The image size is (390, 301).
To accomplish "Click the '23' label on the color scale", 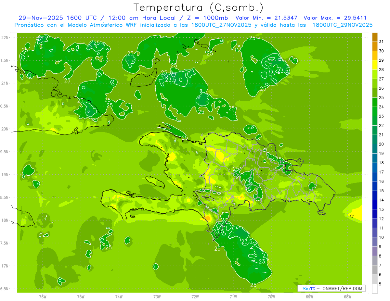I will point(382,116).
